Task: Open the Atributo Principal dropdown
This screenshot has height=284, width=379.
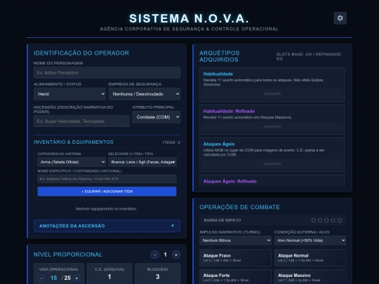Action: click(x=156, y=117)
